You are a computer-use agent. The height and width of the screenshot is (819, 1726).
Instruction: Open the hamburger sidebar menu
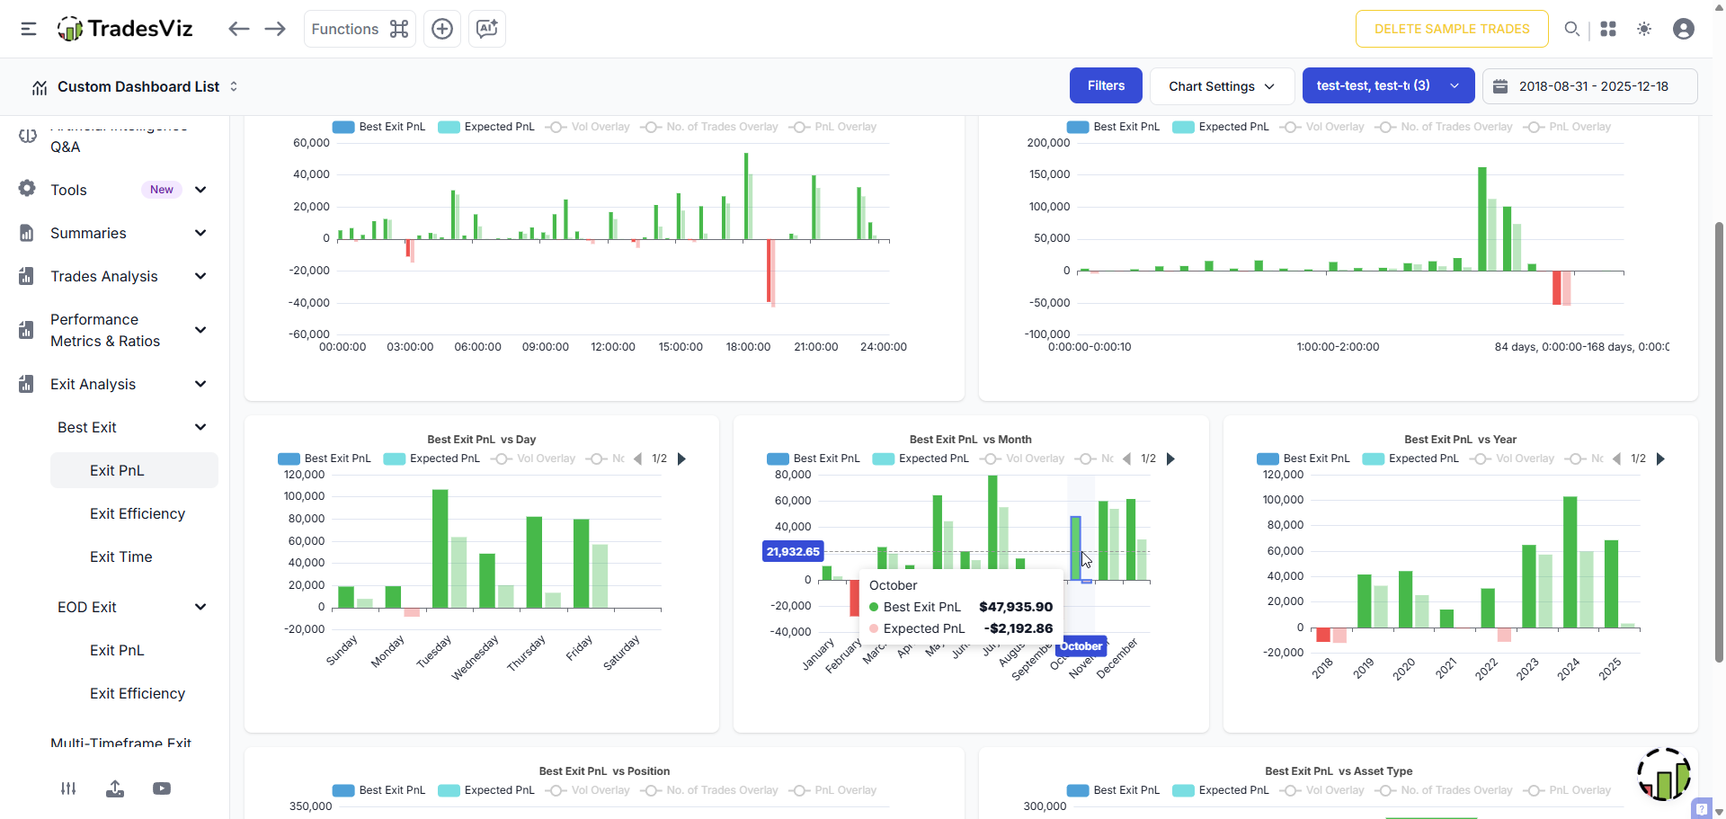pyautogui.click(x=29, y=29)
